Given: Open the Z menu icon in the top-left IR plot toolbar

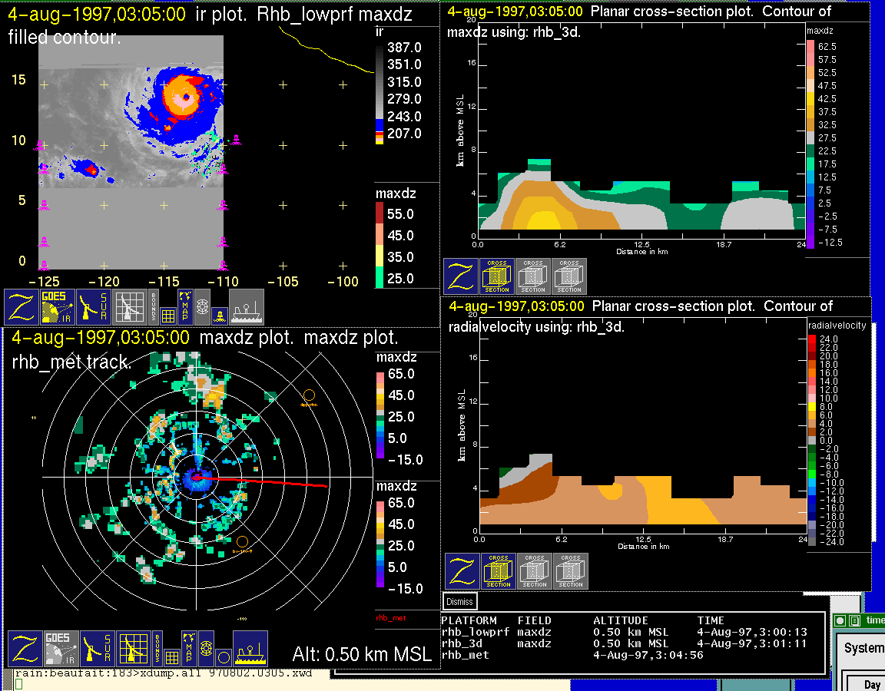Looking at the screenshot, I should point(22,307).
